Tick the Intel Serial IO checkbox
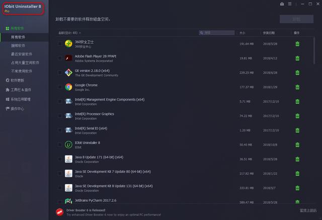This screenshot has width=322, height=220. click(60, 130)
